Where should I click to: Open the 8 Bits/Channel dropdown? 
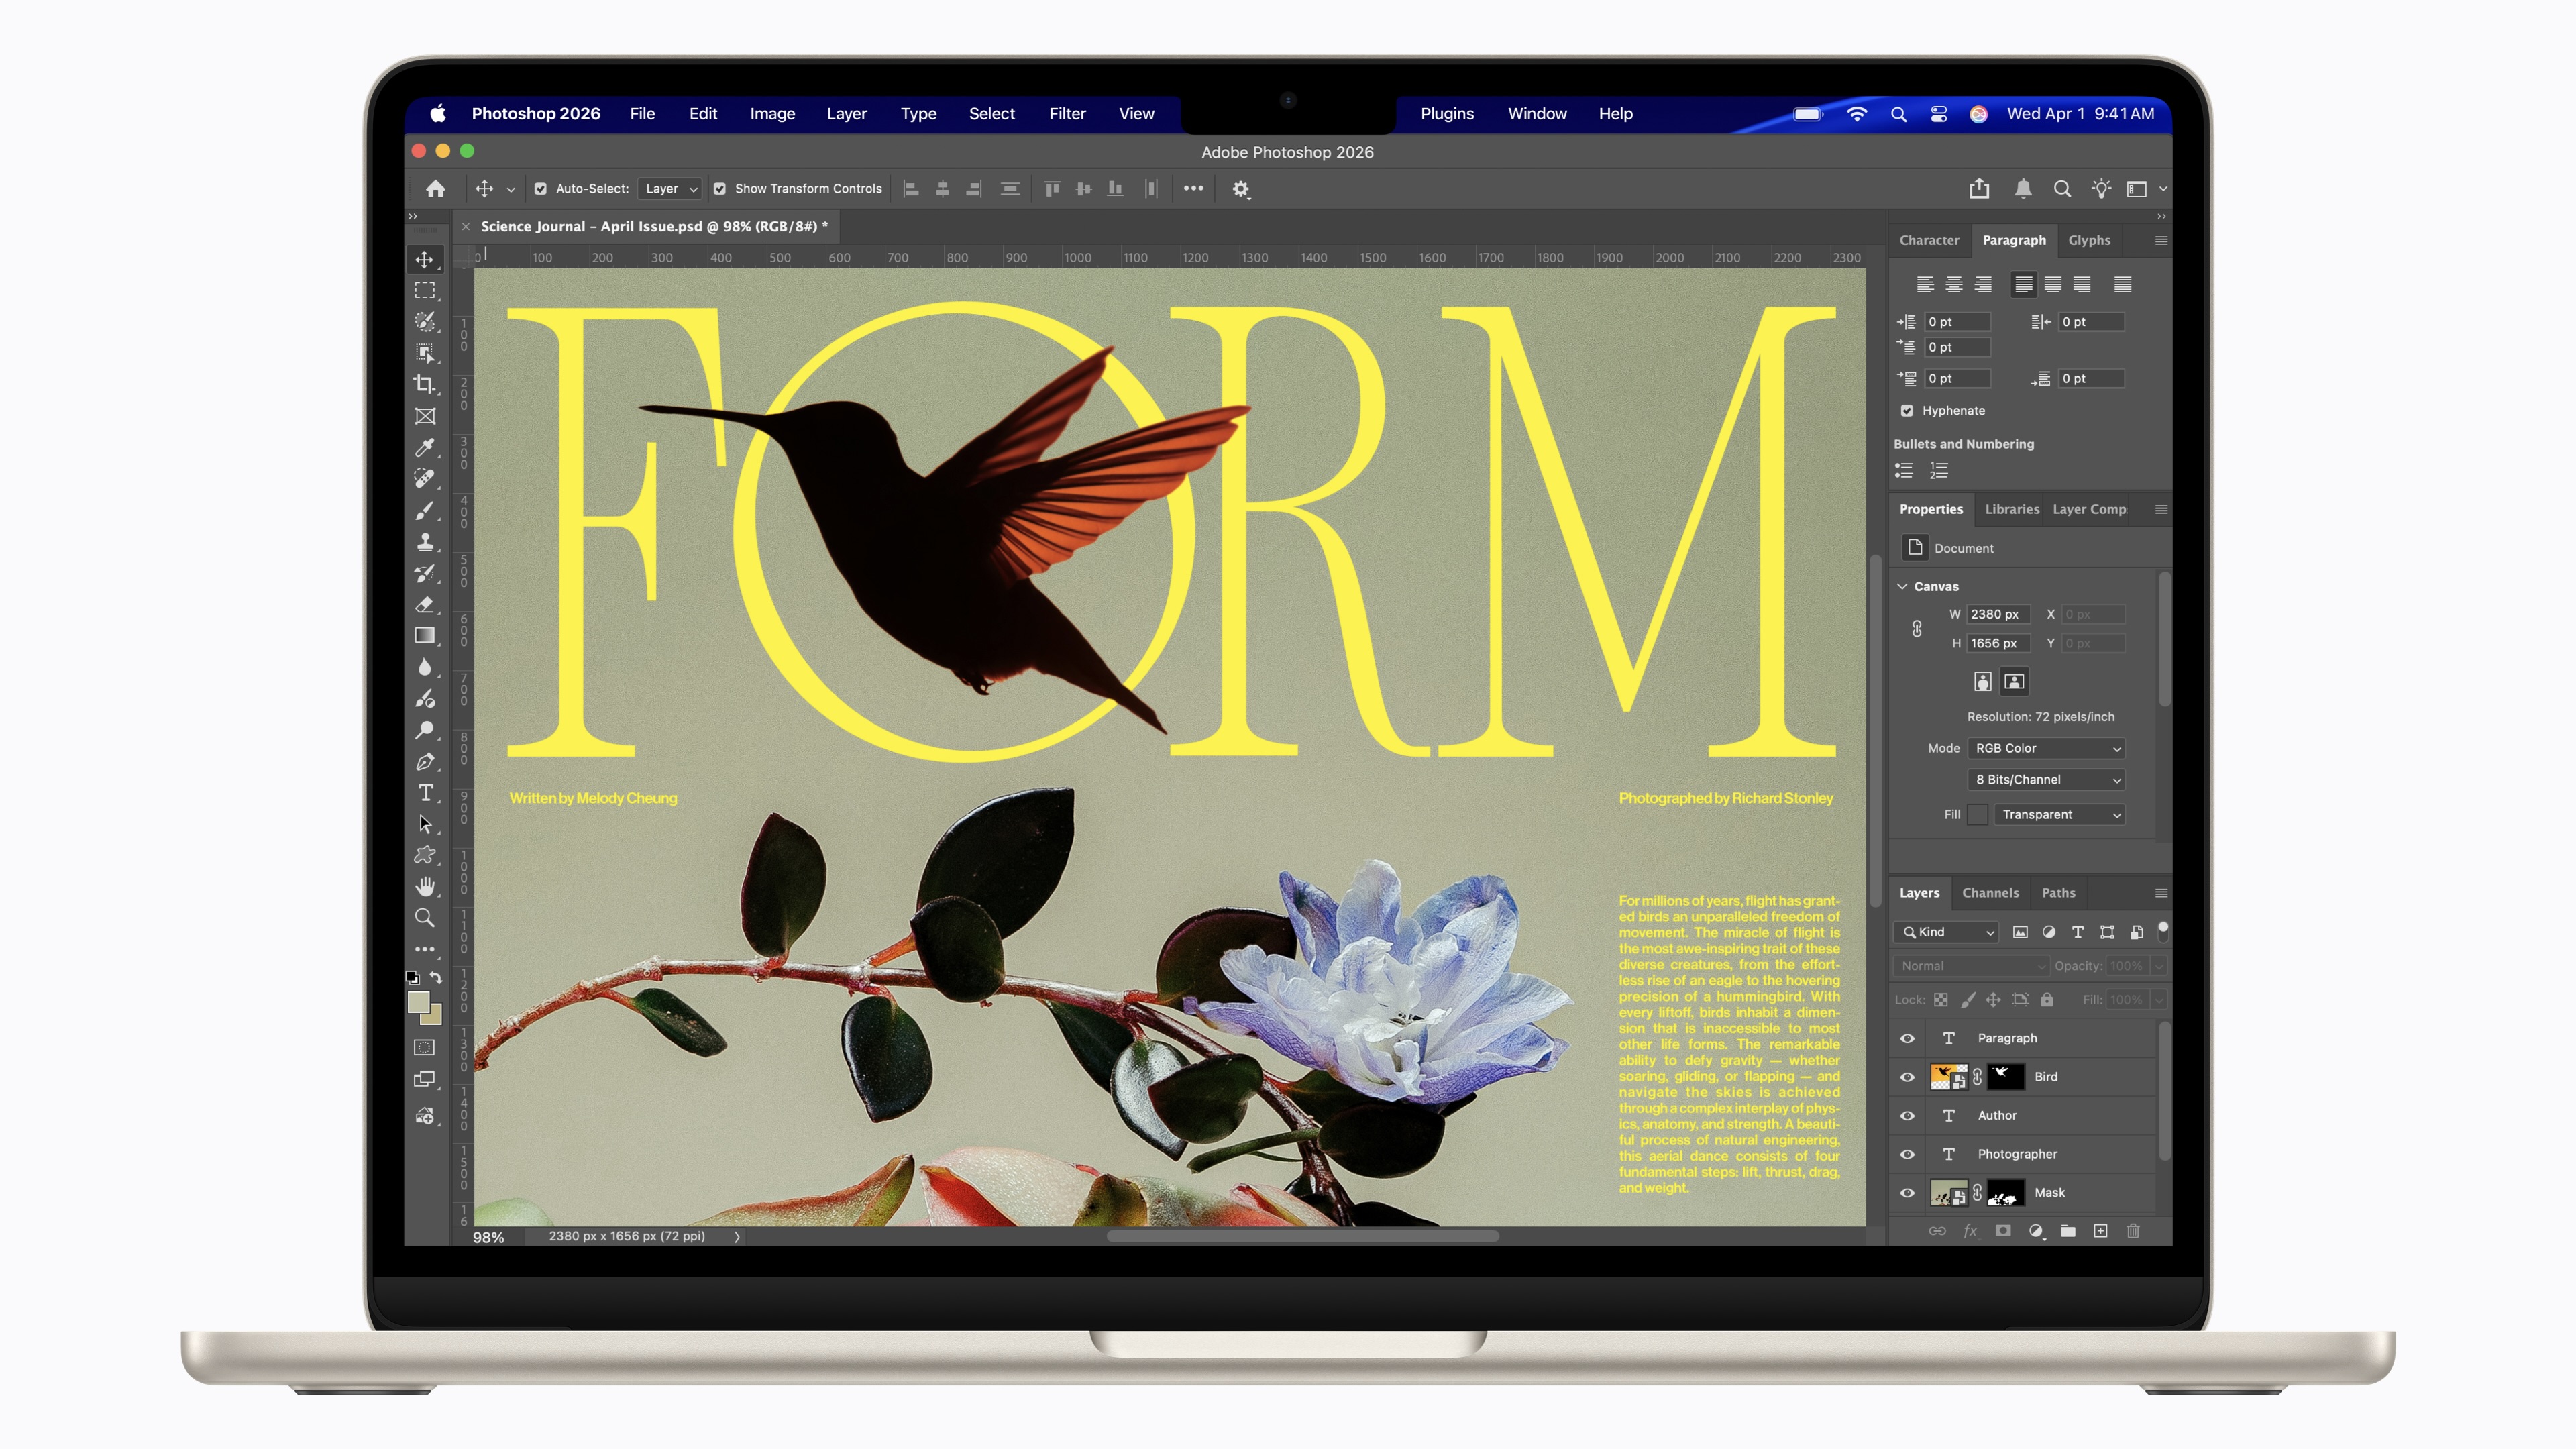2046,779
